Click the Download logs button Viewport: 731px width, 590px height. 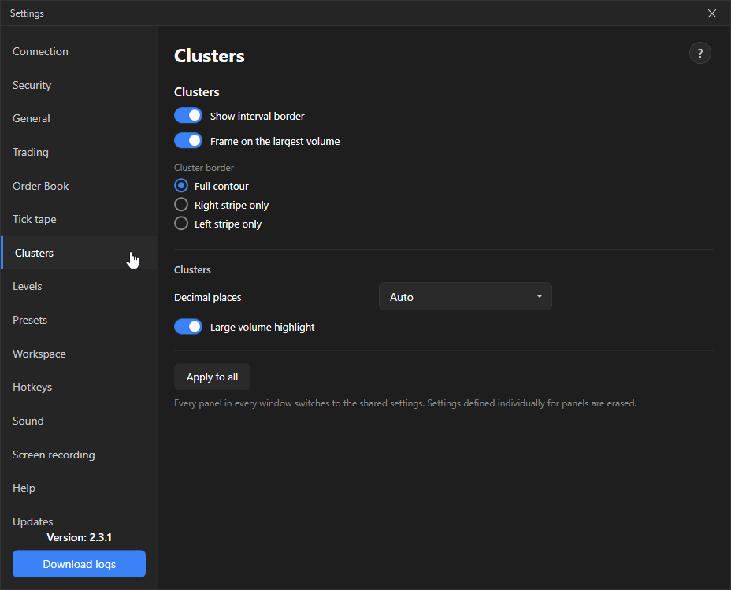80,564
